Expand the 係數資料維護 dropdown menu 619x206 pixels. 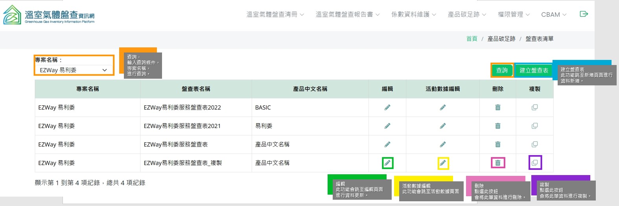pos(413,14)
